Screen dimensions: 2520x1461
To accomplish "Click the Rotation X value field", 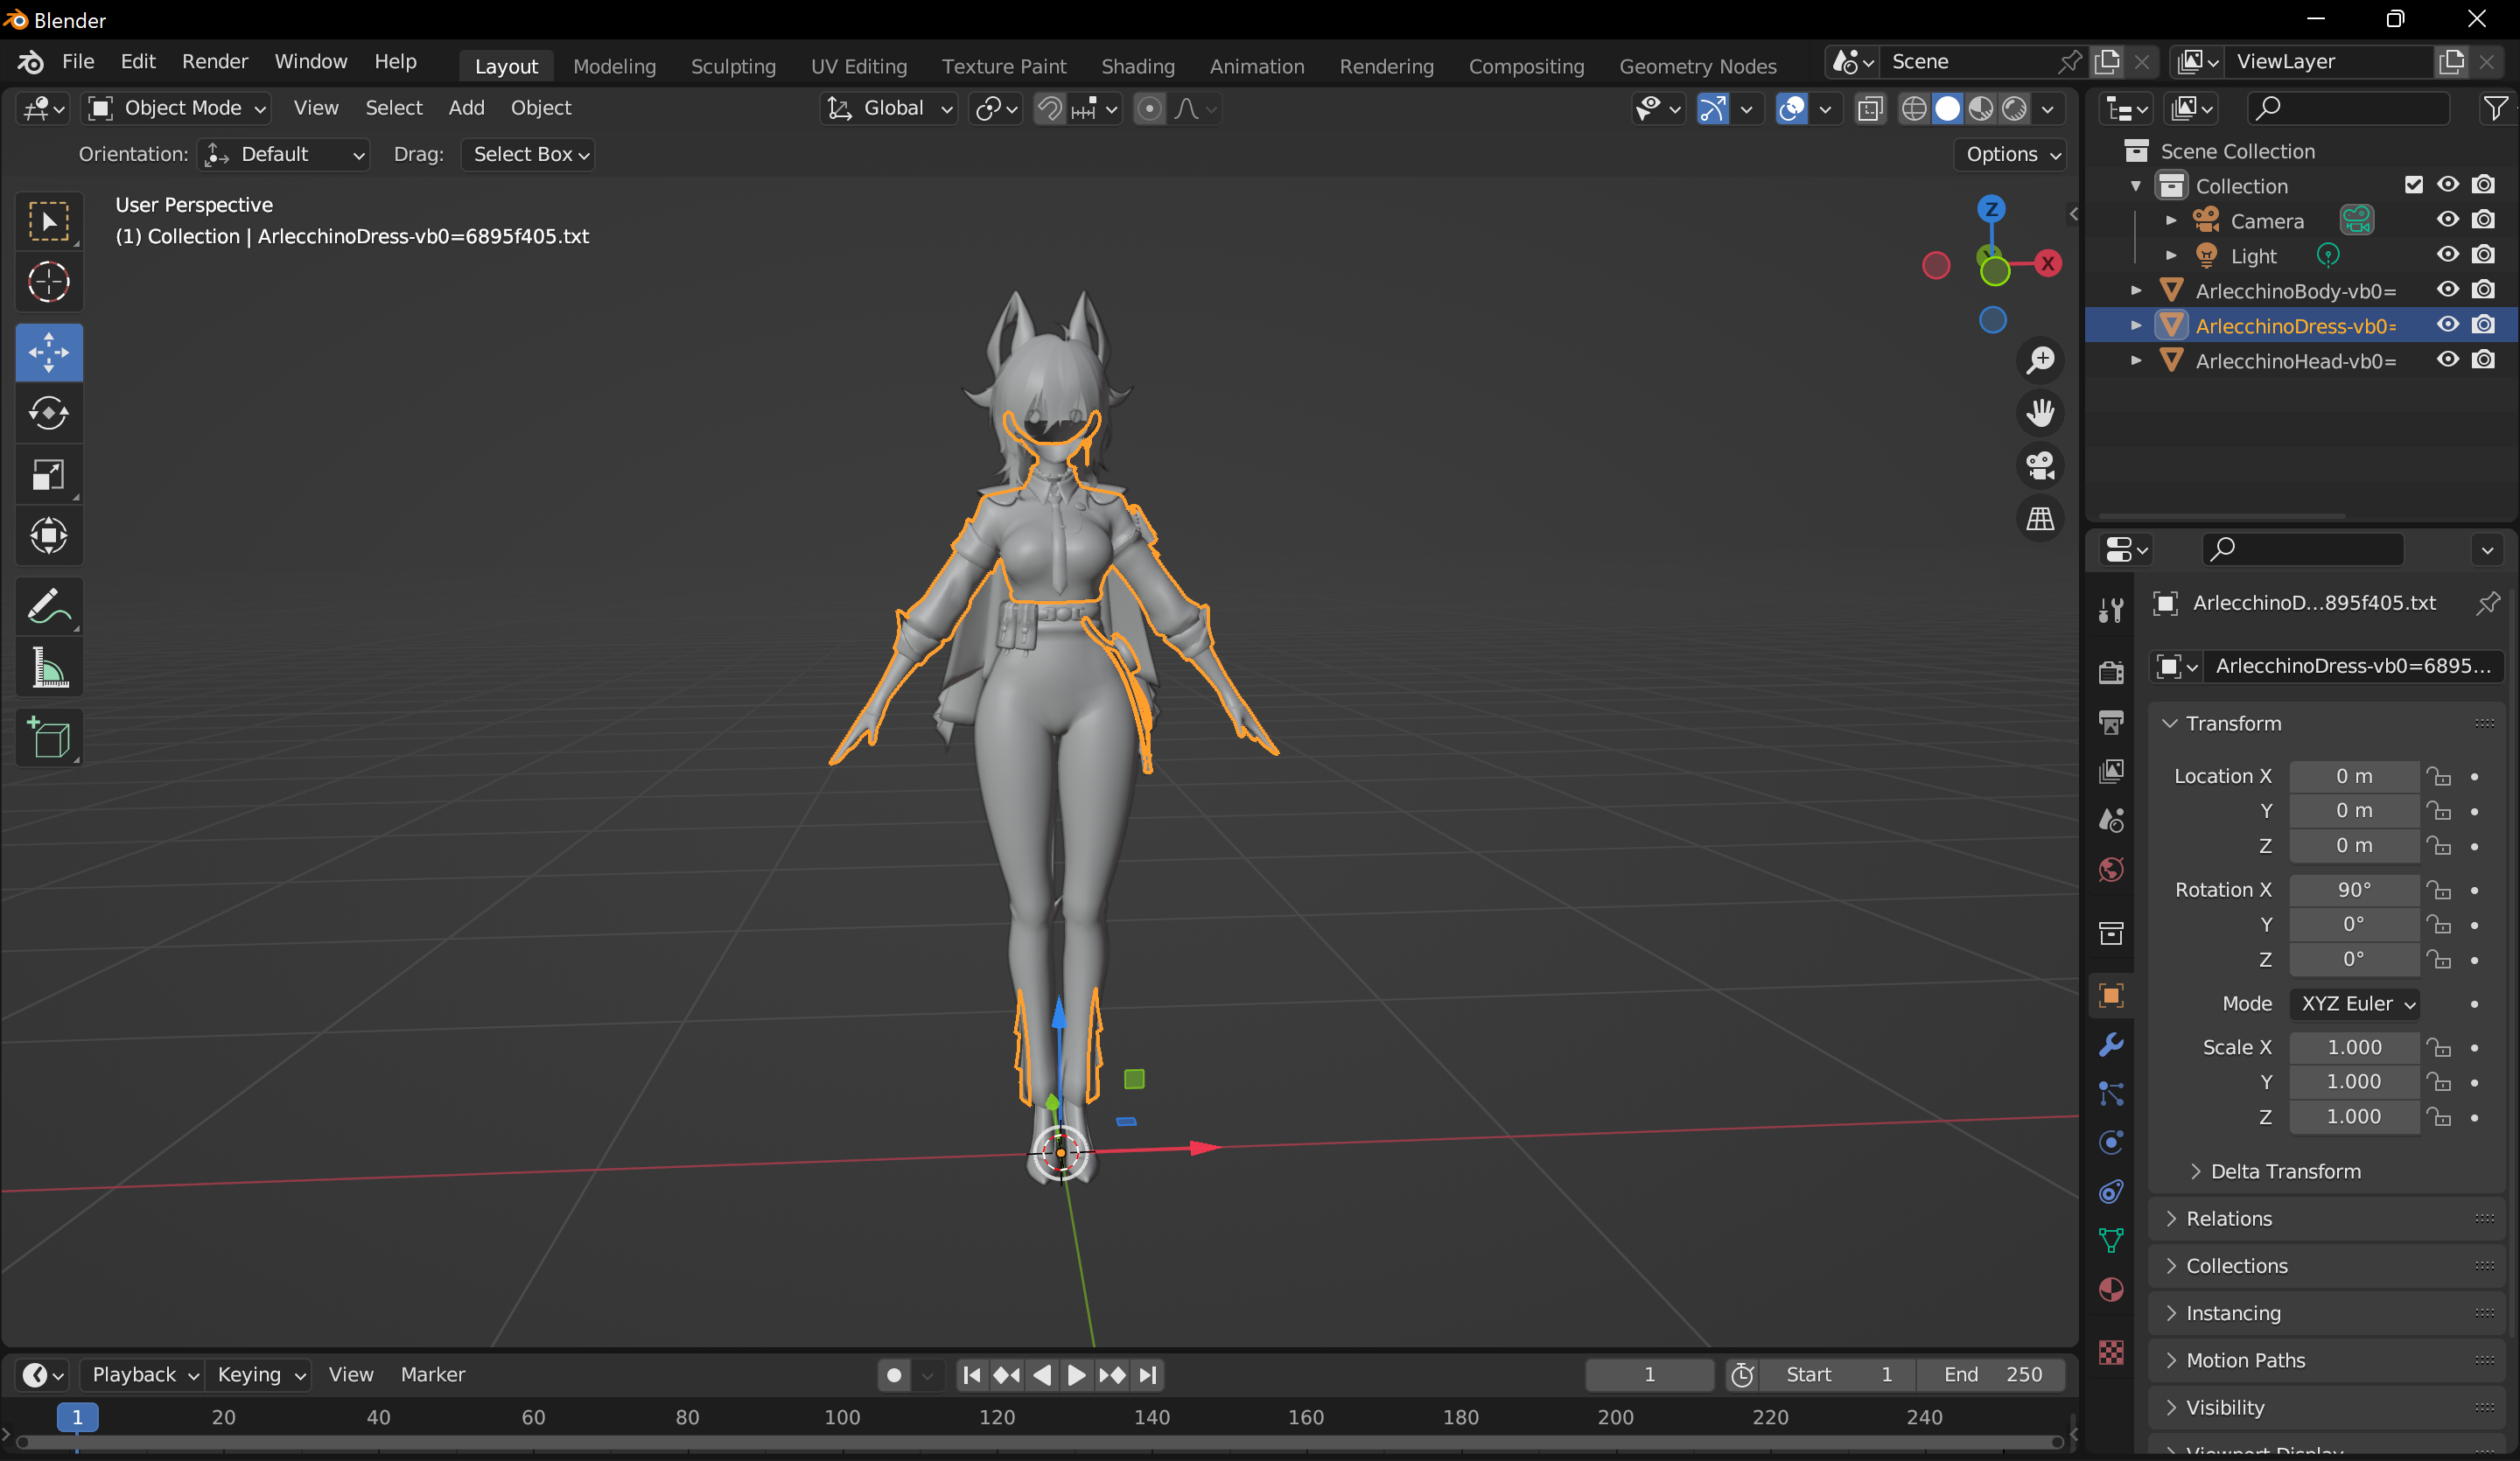I will 2353,889.
